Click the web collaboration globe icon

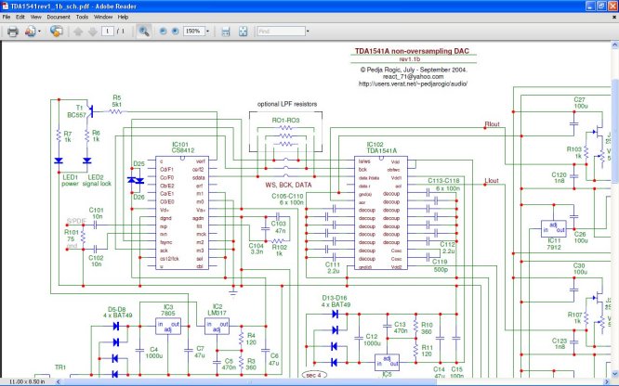point(56,32)
